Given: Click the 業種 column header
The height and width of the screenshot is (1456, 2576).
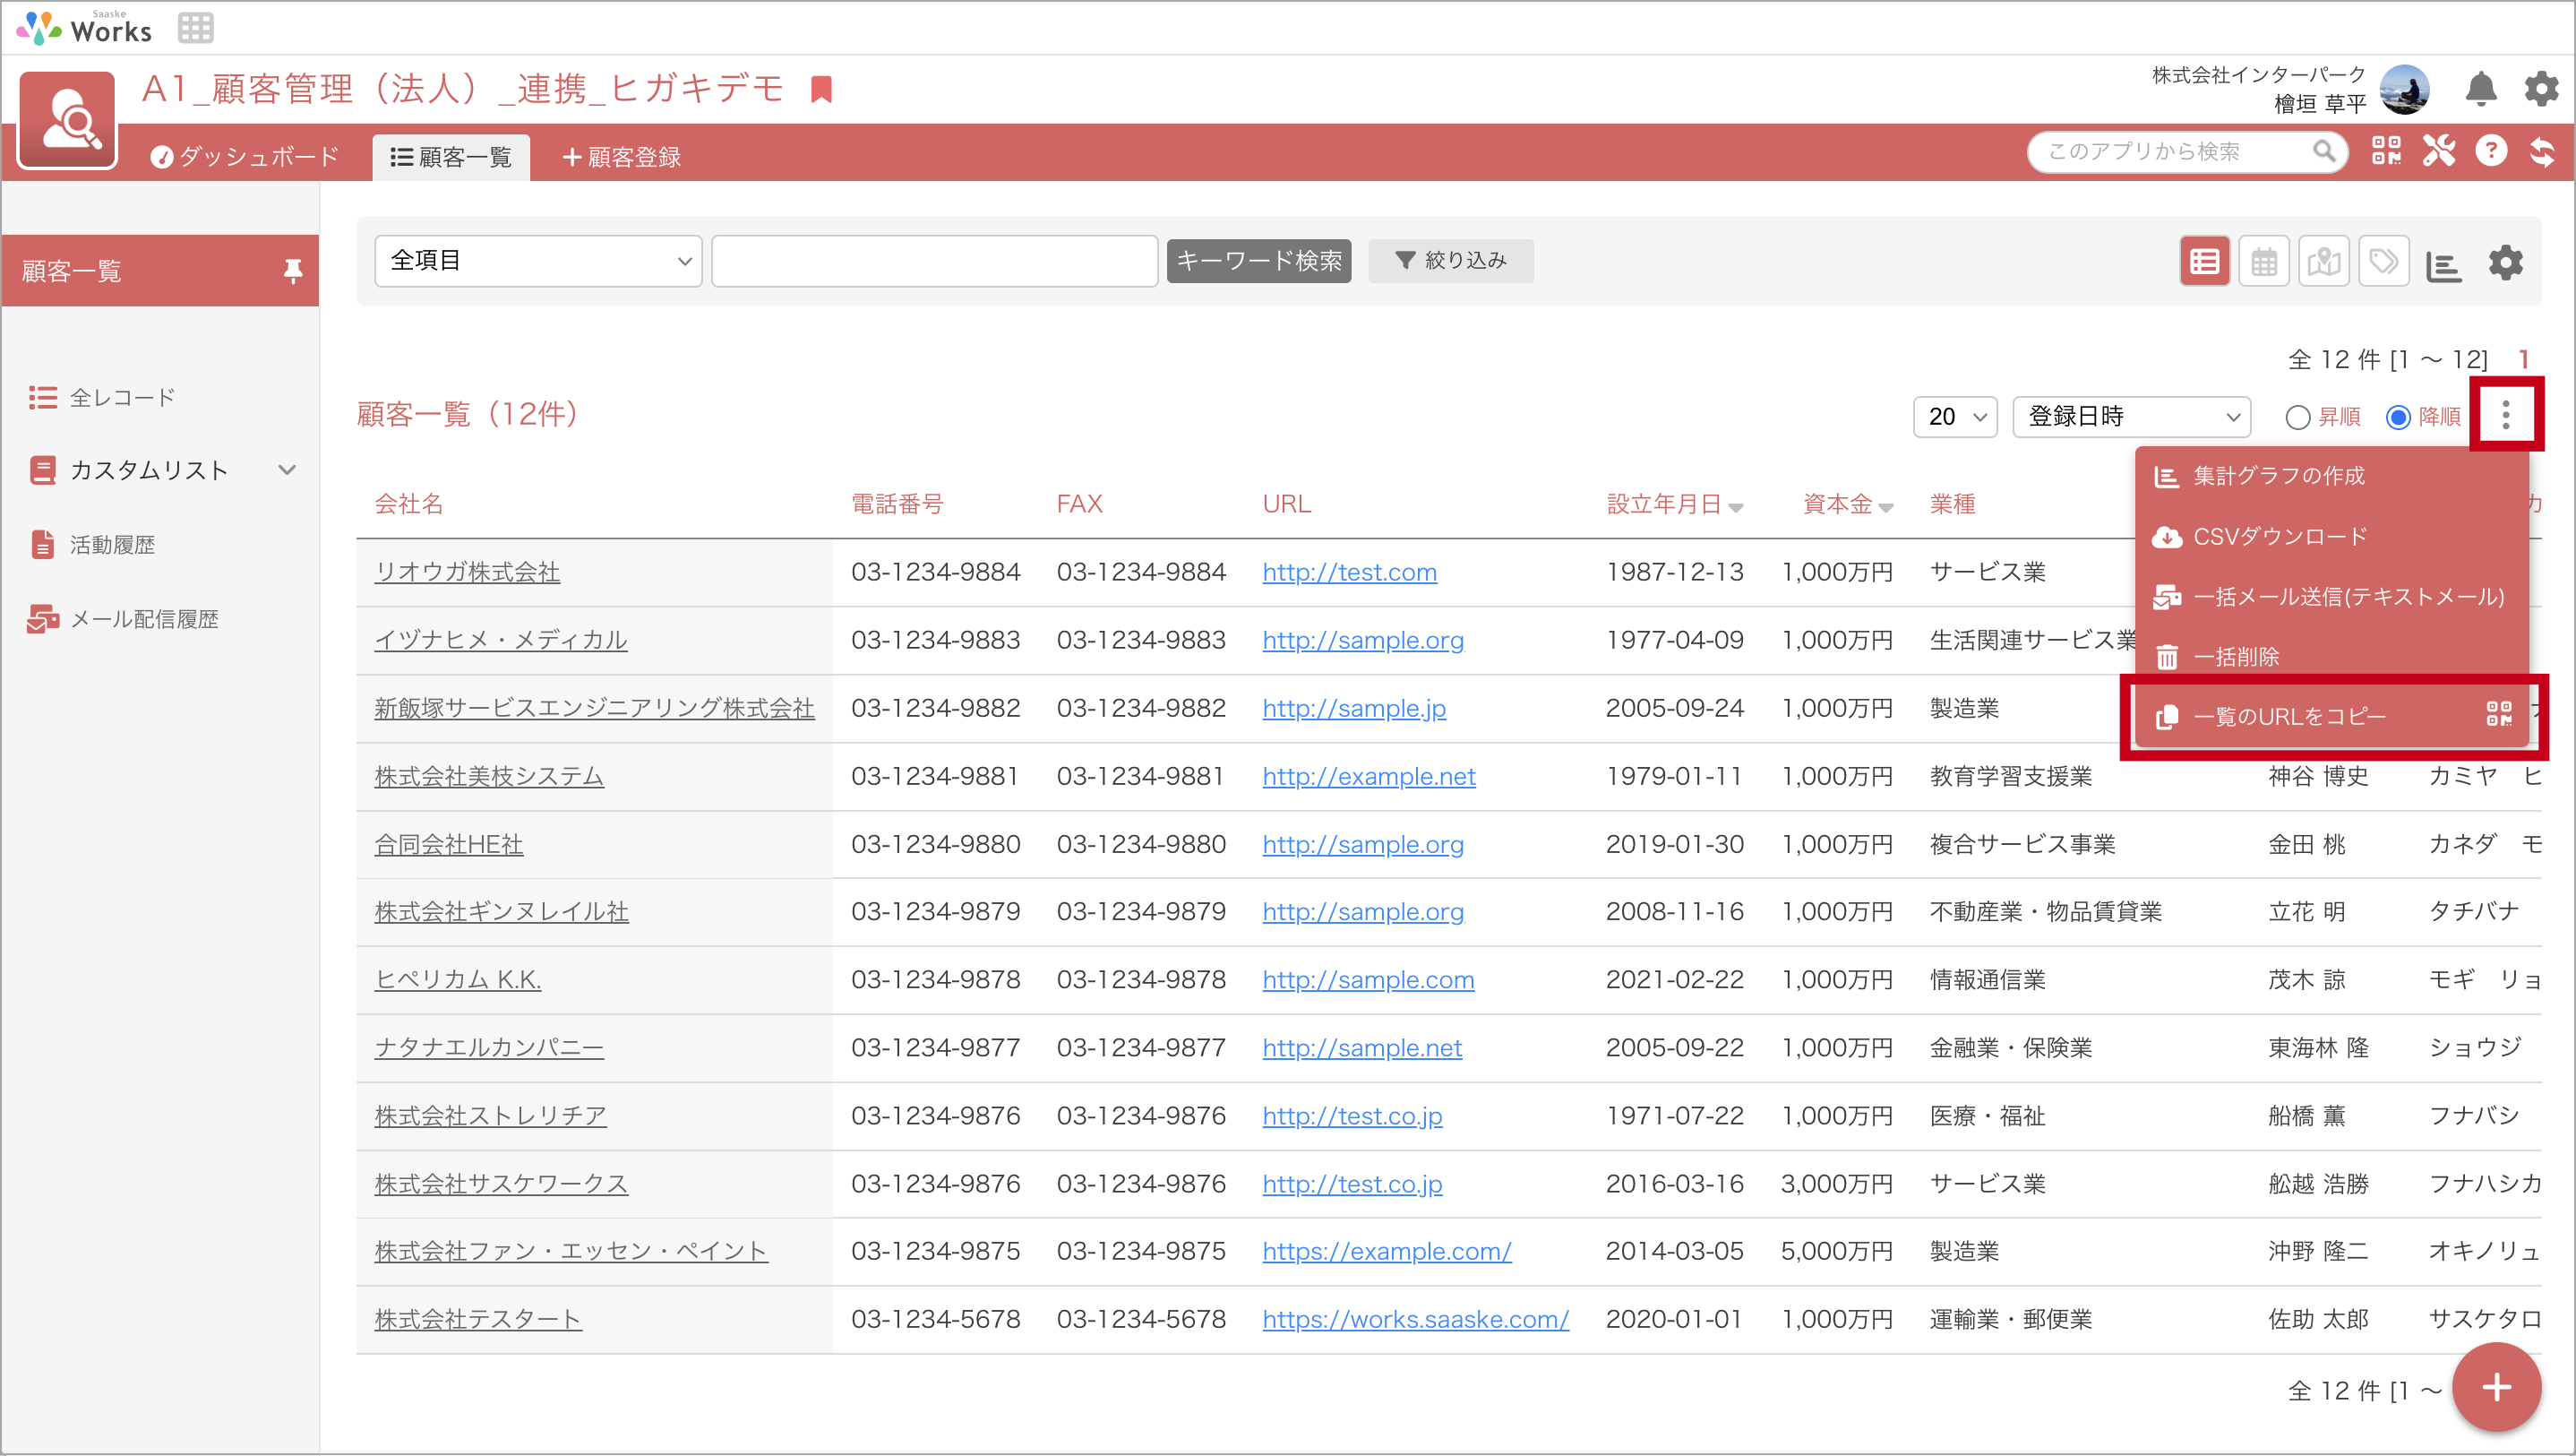Looking at the screenshot, I should [1952, 504].
